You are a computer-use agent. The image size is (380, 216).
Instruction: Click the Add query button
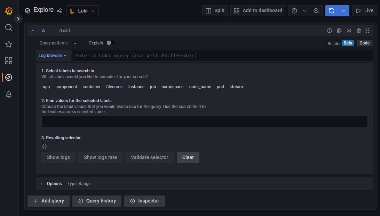(48, 201)
